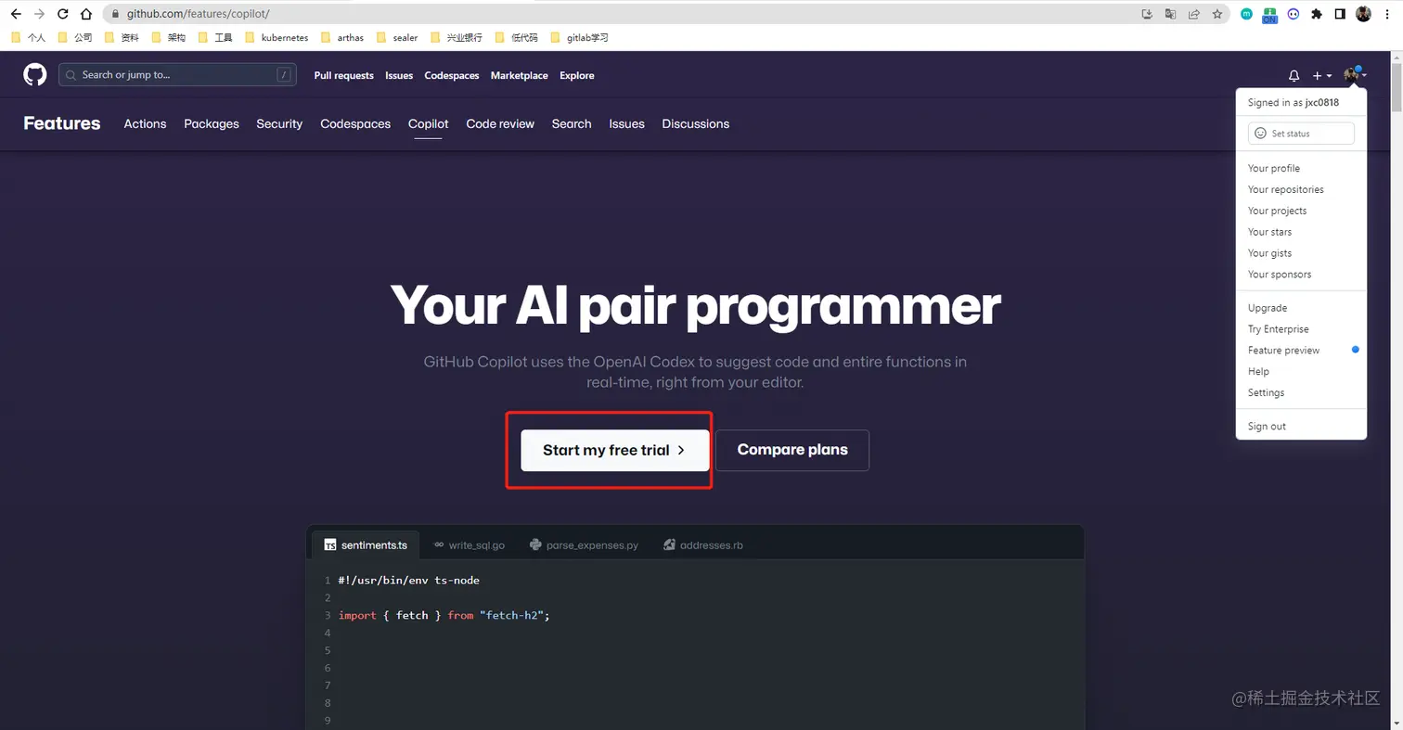Open Chrome three-dot menu
This screenshot has width=1403, height=730.
pyautogui.click(x=1386, y=14)
